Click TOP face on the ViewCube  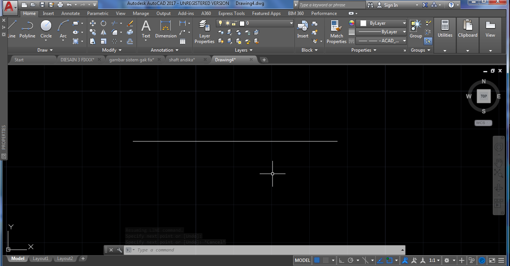pos(484,96)
